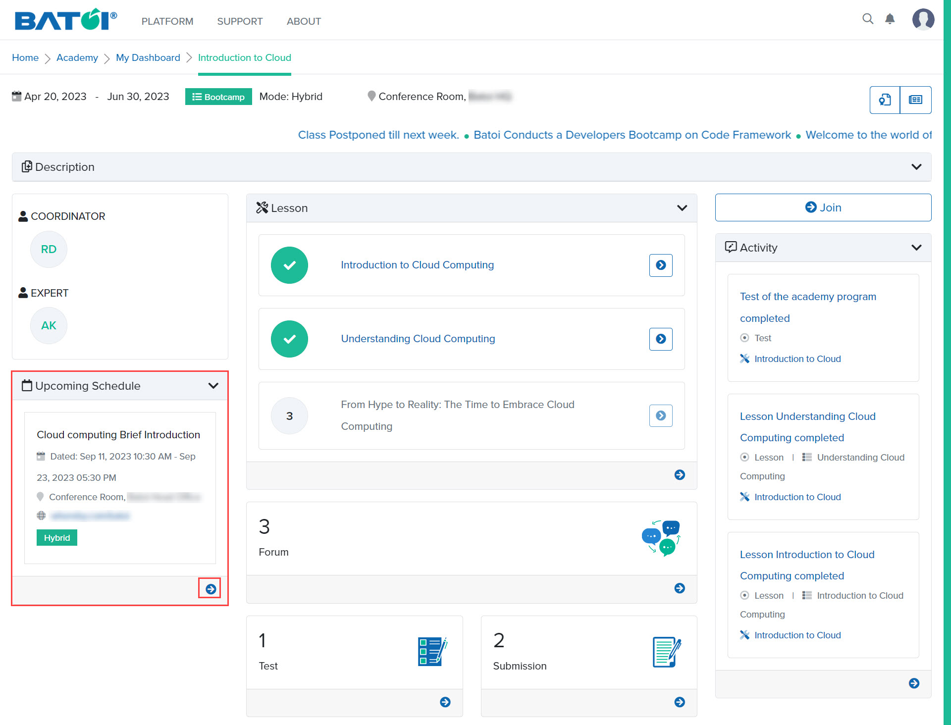The width and height of the screenshot is (951, 725).
Task: Click the Activity panel footer arrow
Action: pyautogui.click(x=914, y=683)
